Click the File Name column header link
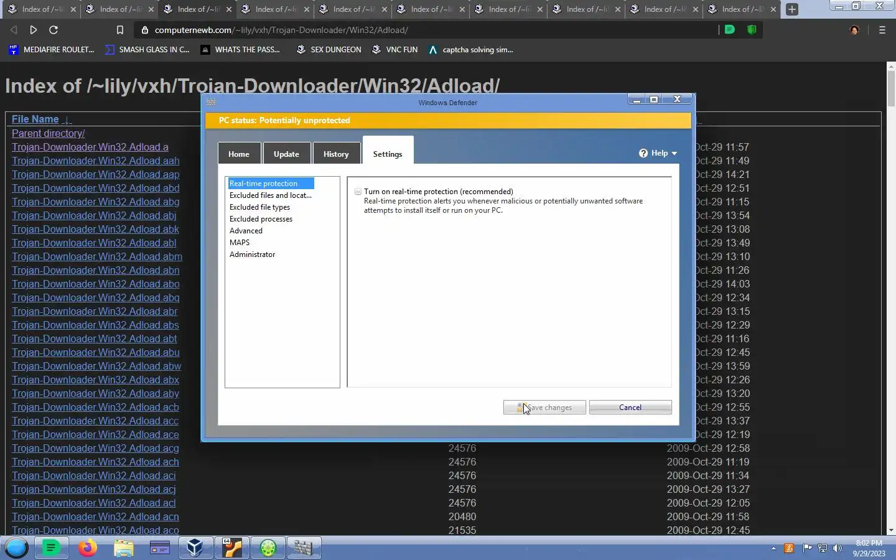Viewport: 896px width, 560px height. pos(35,119)
